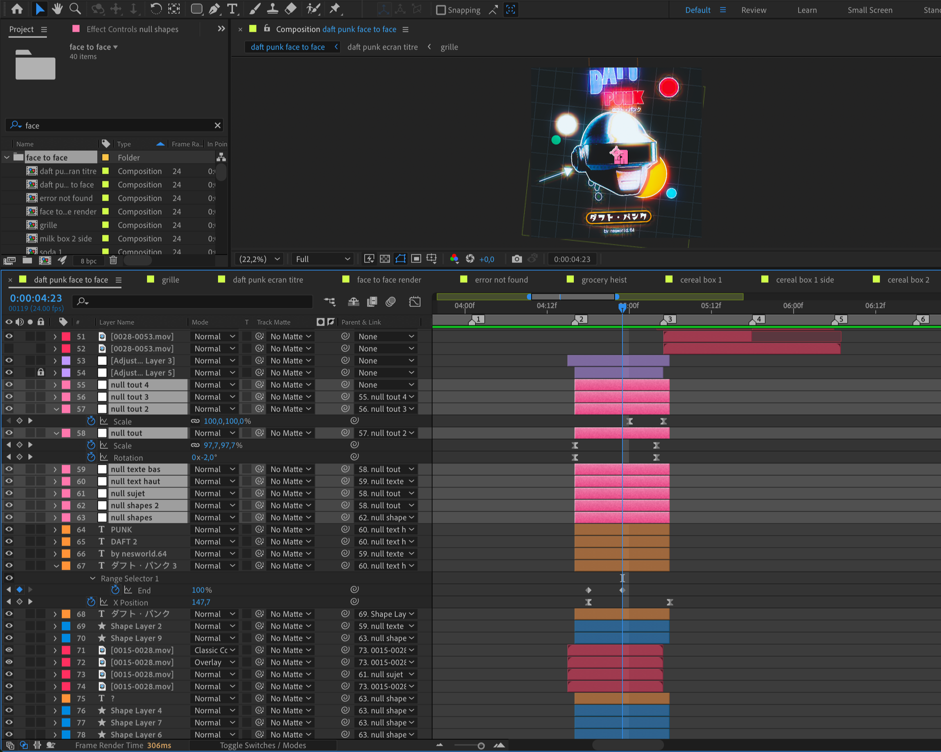Open the Track Matte dropdown for layer 64 PUNK
941x752 pixels.
[x=291, y=529]
